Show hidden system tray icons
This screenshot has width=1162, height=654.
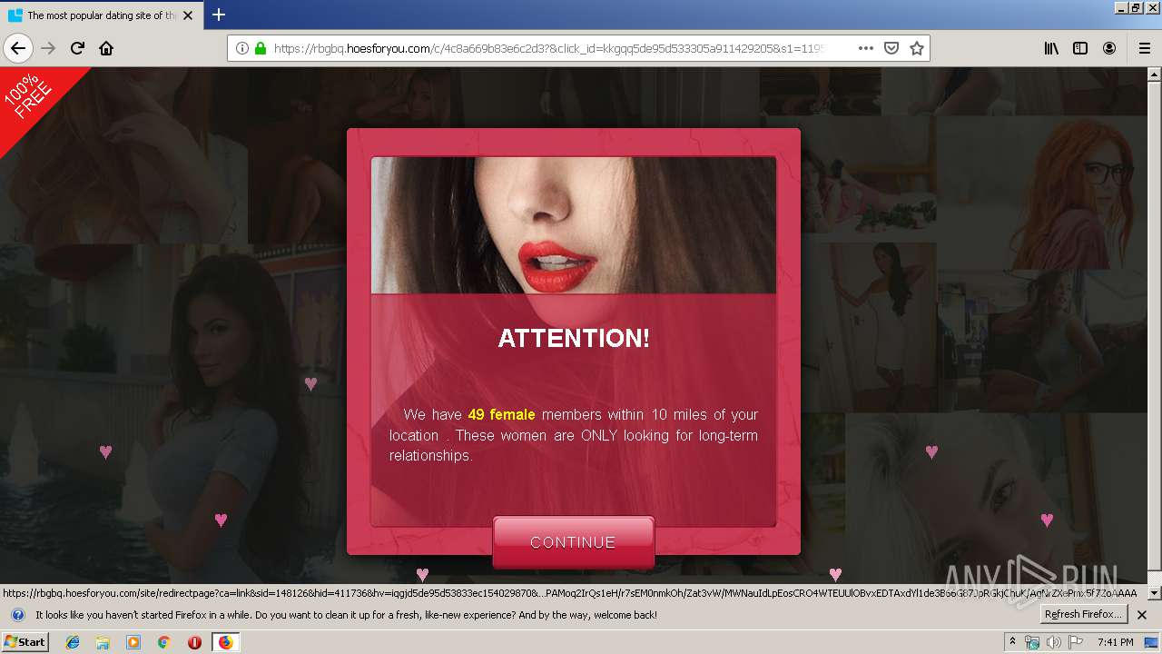(1013, 642)
